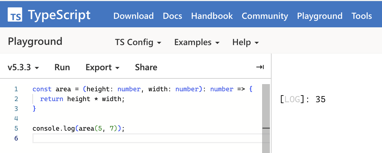Screen dimensions: 382x153
Task: Select Playground in the top navigation
Action: [320, 16]
